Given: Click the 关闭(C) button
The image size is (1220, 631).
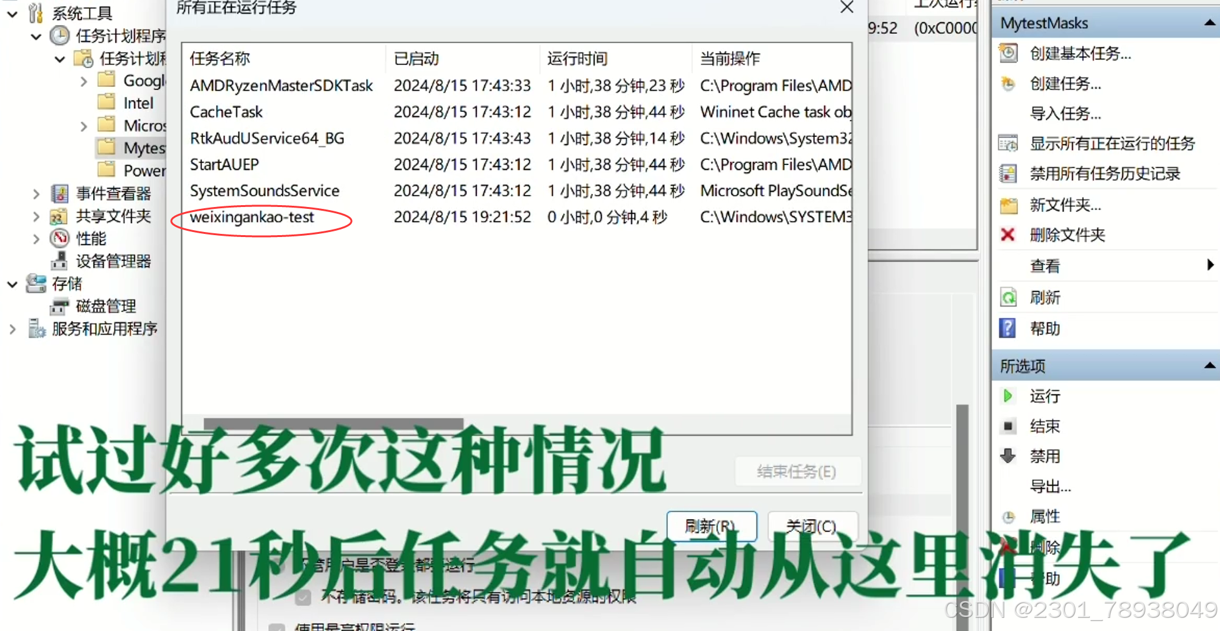Looking at the screenshot, I should click(812, 526).
